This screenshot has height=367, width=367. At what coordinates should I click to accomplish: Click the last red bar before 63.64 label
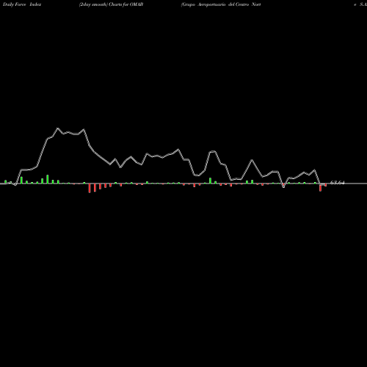[326, 185]
